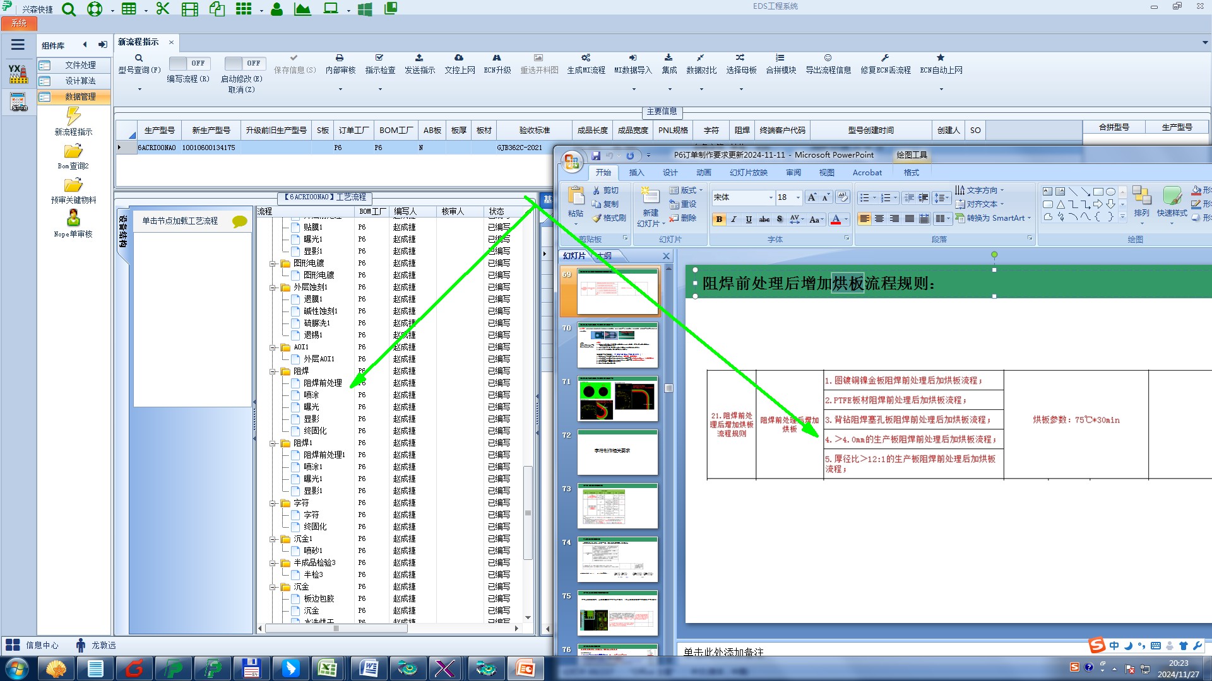Select slide 72 thumbnail
This screenshot has width=1212, height=681.
pos(617,452)
